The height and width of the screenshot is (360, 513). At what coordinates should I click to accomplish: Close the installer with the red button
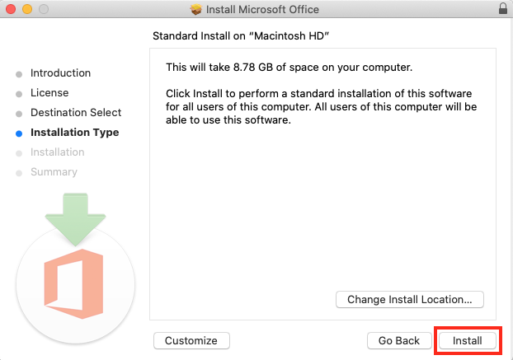pos(11,10)
